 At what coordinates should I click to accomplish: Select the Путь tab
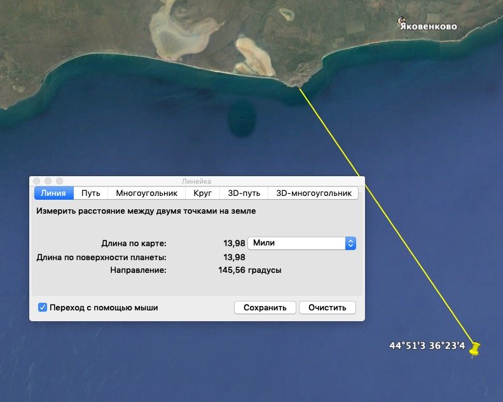91,193
